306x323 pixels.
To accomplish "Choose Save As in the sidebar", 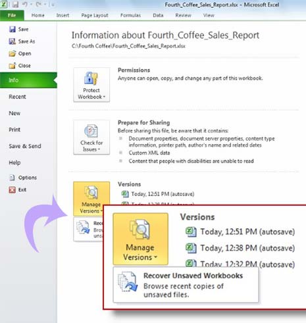I will [x=22, y=41].
